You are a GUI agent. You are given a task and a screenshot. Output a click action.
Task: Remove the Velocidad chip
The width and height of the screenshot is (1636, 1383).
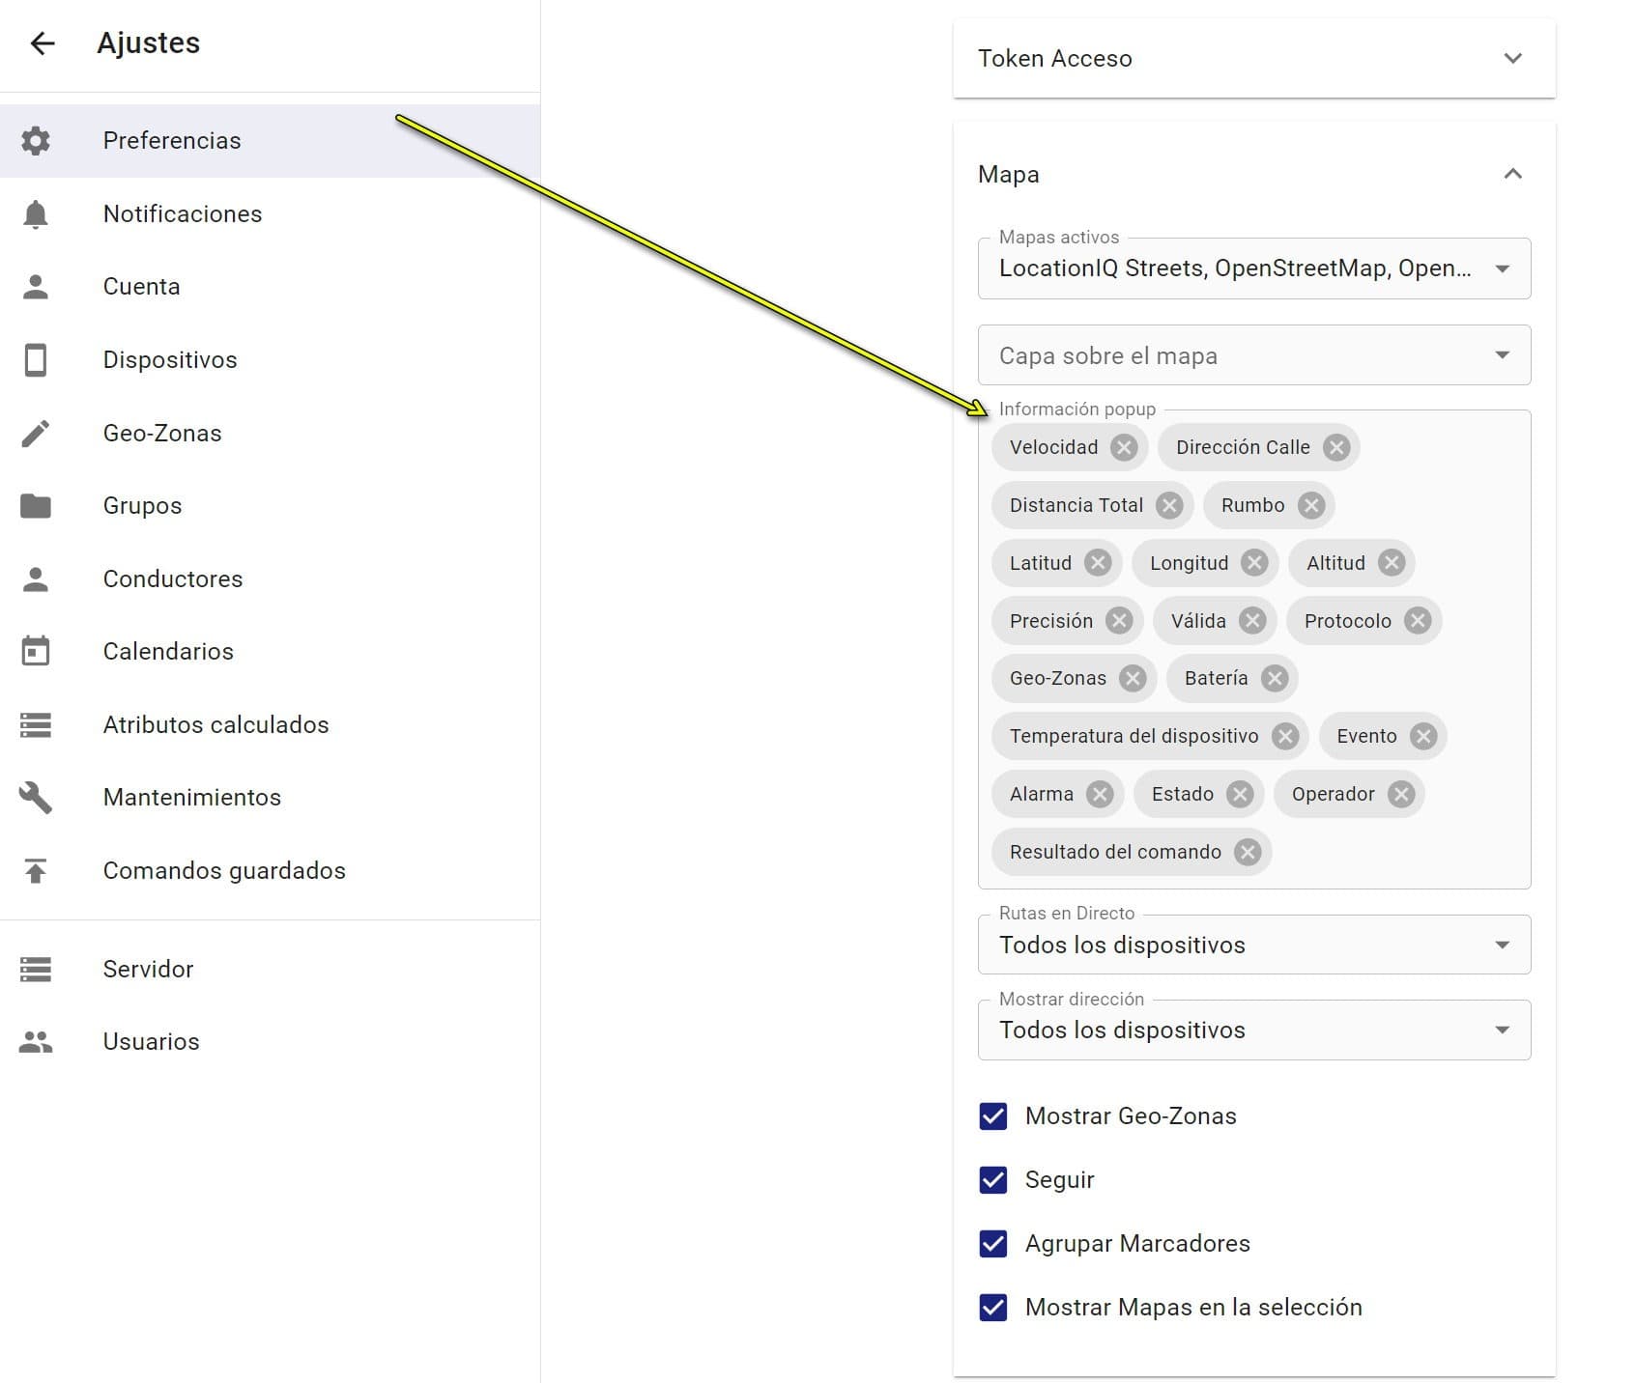tap(1123, 447)
